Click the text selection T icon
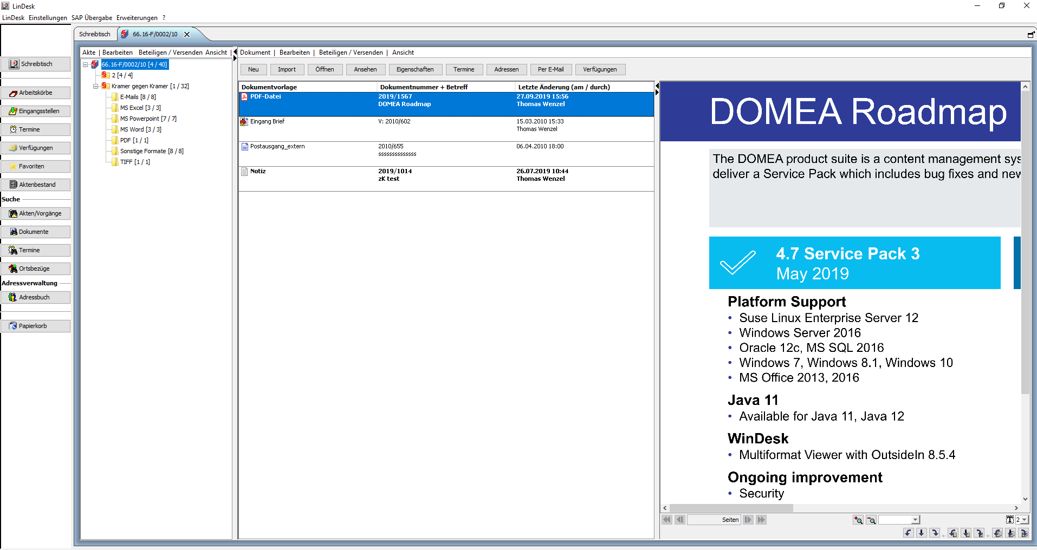 pyautogui.click(x=1009, y=520)
